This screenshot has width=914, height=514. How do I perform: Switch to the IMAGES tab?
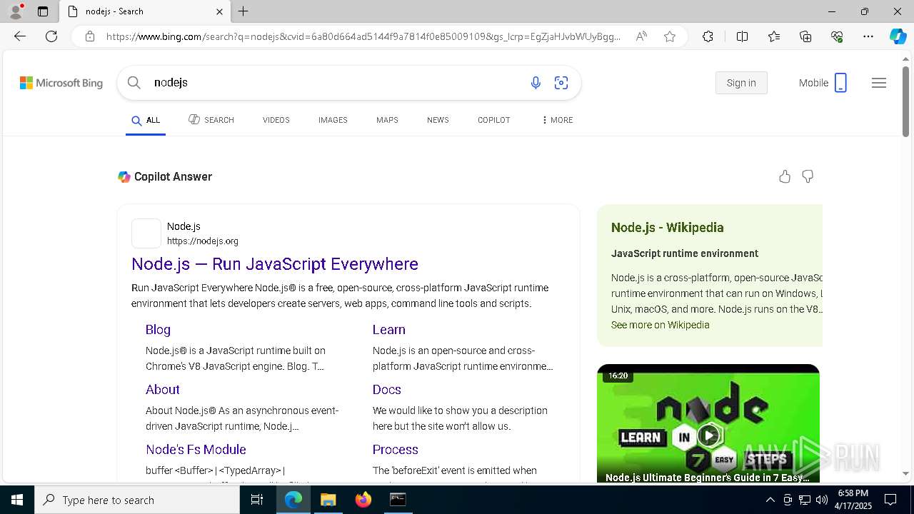point(333,120)
